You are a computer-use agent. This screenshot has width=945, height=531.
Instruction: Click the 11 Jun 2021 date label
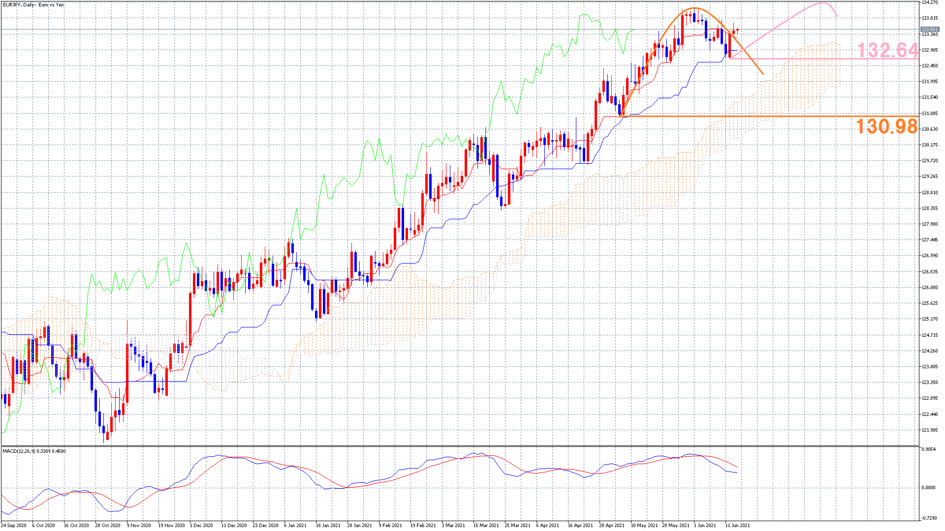[737, 525]
